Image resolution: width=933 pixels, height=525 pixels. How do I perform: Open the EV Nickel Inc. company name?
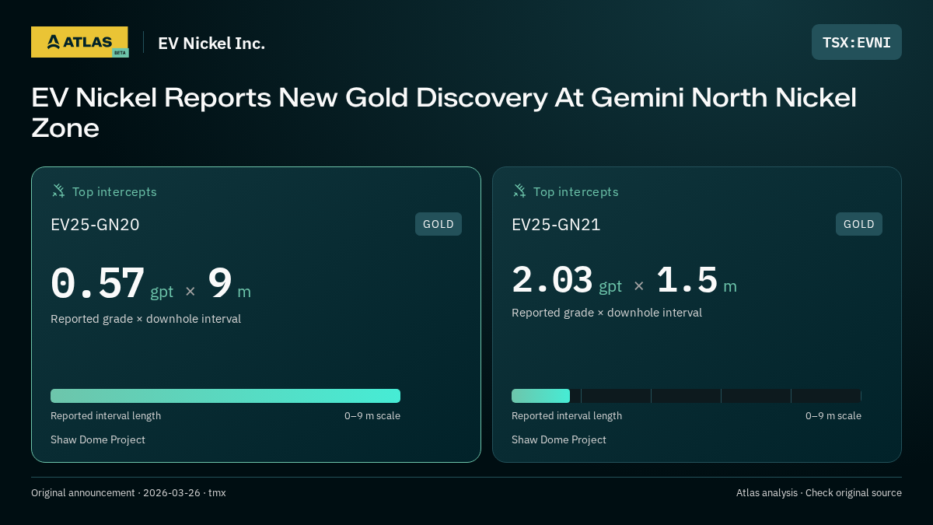[211, 44]
